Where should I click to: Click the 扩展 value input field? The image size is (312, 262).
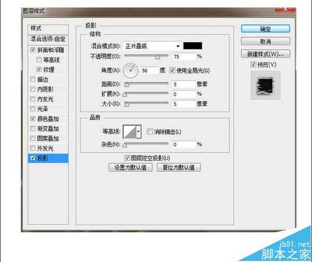184,94
